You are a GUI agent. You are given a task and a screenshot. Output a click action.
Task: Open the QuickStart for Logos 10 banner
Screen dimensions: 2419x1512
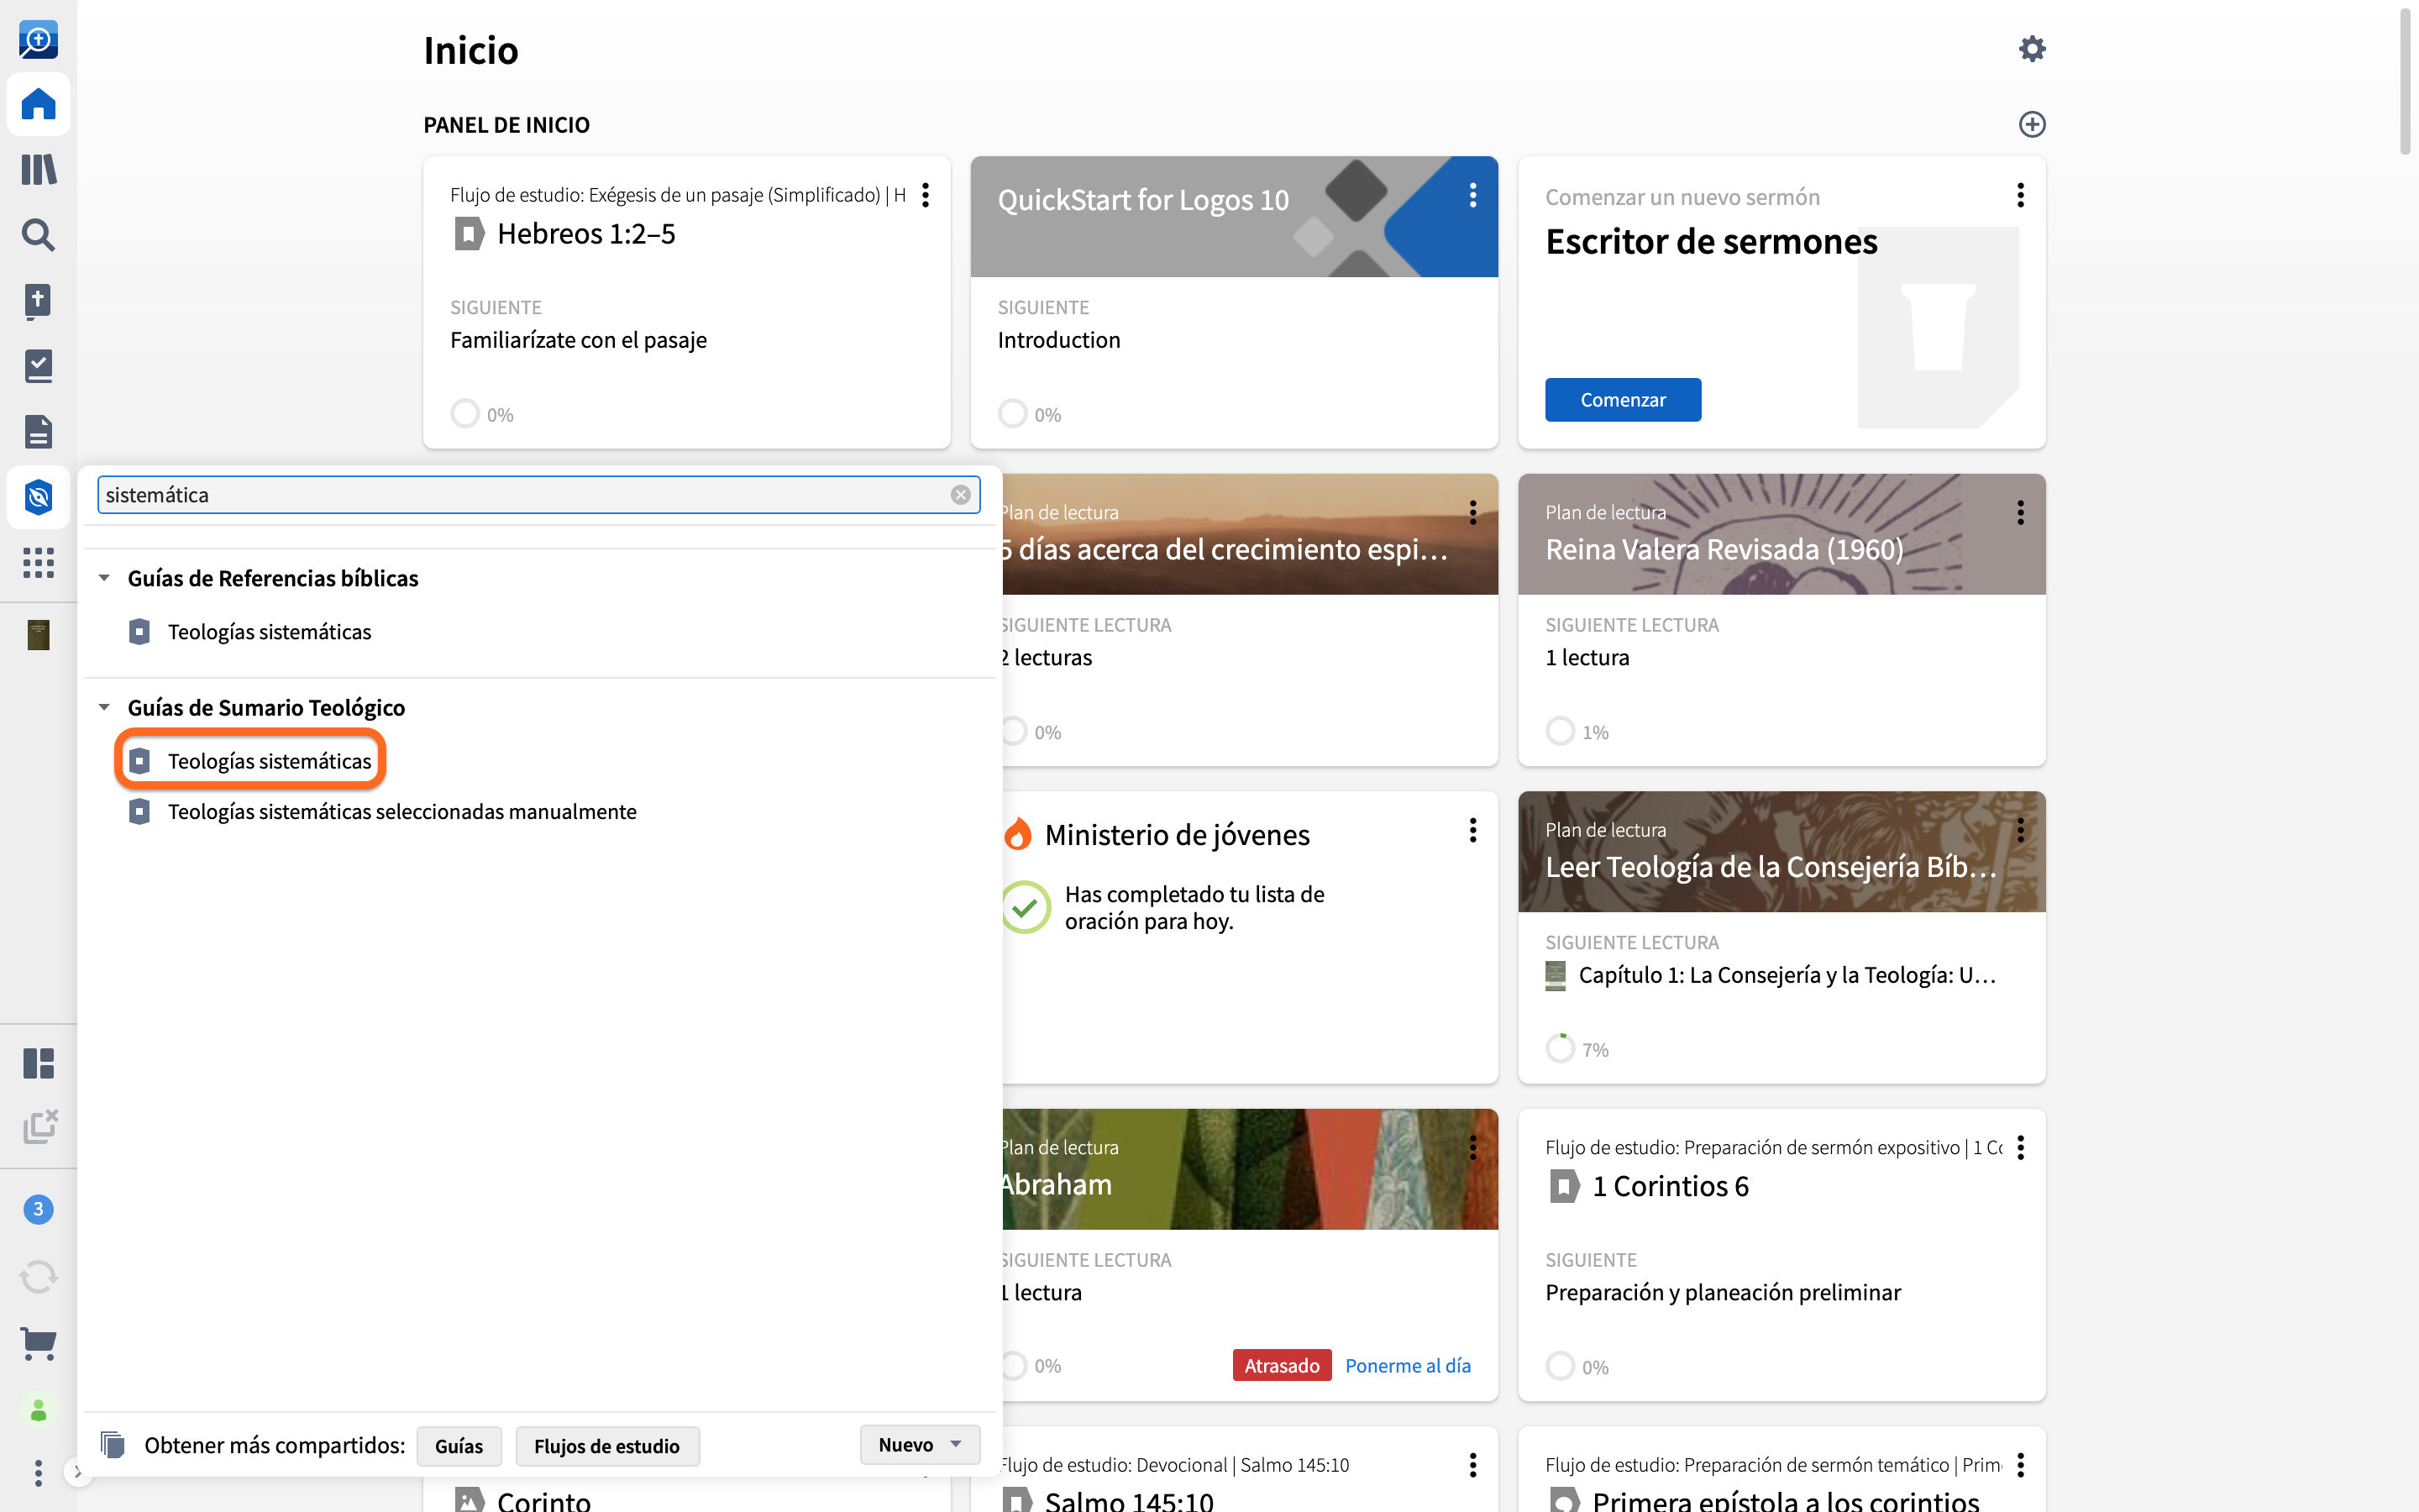(x=1234, y=216)
